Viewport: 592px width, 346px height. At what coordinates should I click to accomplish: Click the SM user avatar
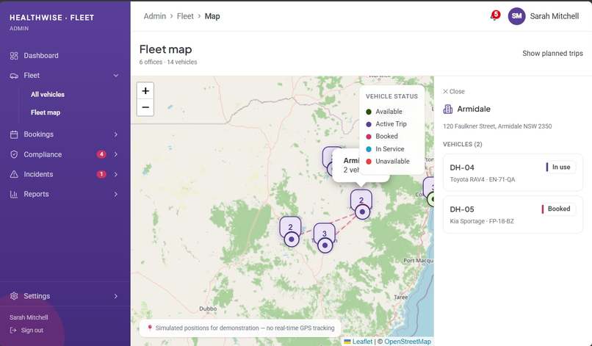point(516,16)
